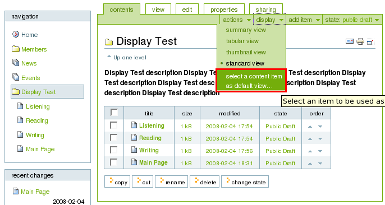This screenshot has width=385, height=205.
Task: Click the Reading document icon in navigation
Action: (20, 120)
